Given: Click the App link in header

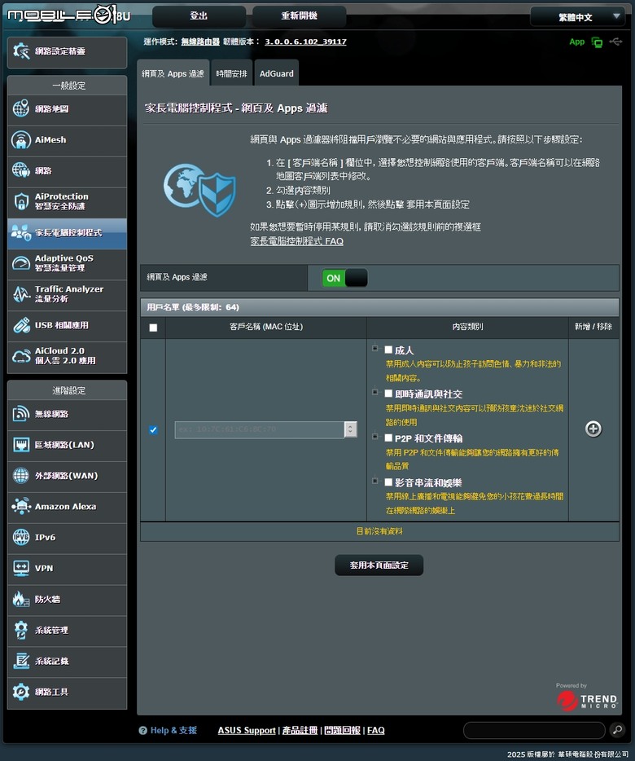Looking at the screenshot, I should point(576,42).
